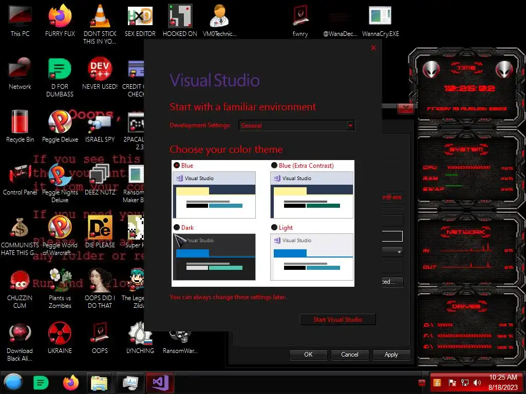Open the This PC desktop icon

click(20, 21)
